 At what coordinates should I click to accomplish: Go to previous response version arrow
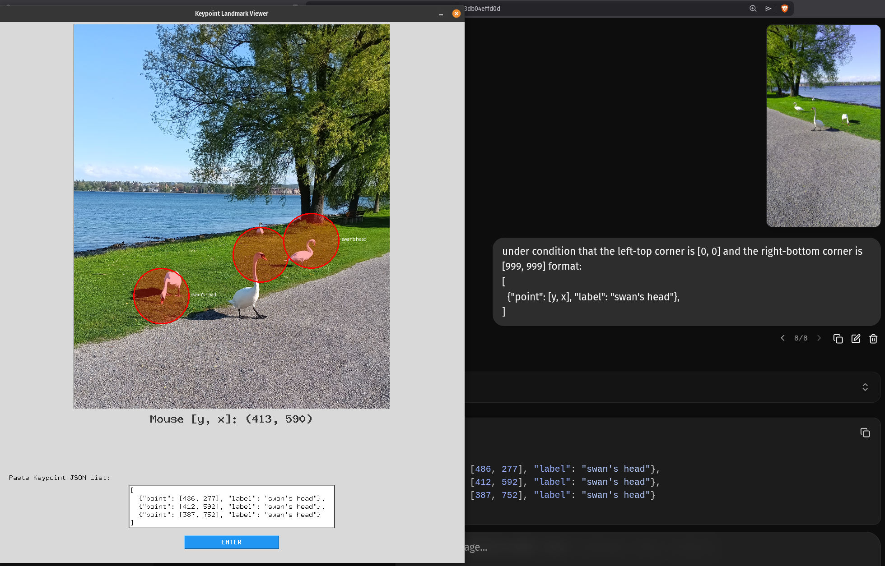(783, 338)
